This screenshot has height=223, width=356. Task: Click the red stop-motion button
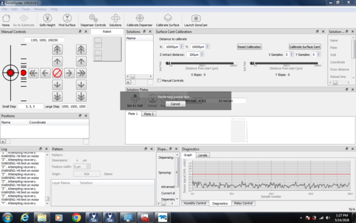(x=57, y=73)
